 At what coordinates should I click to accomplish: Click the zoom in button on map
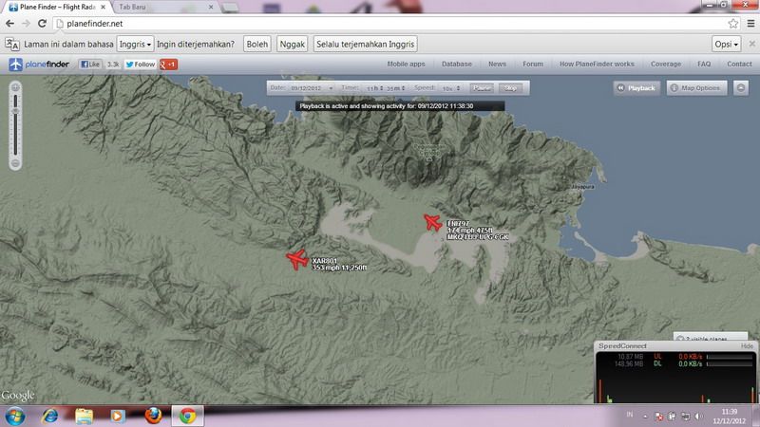coord(15,86)
